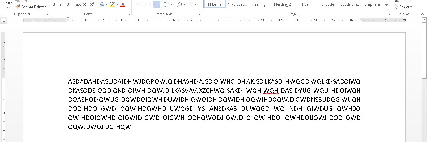This screenshot has width=427, height=142.
Task: Apply paragraph shading fill
Action: click(180, 4)
